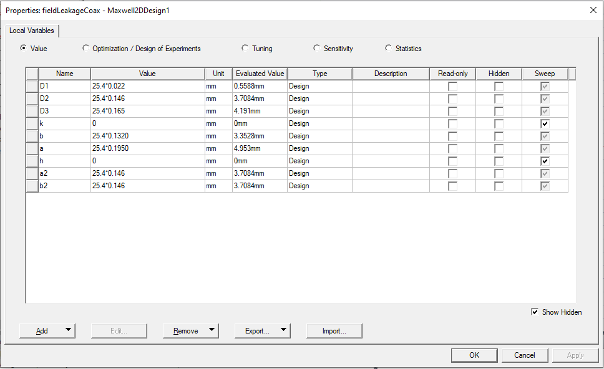Select the row header for variable b2
Viewport: 604px width, 369px height.
pyautogui.click(x=32, y=186)
